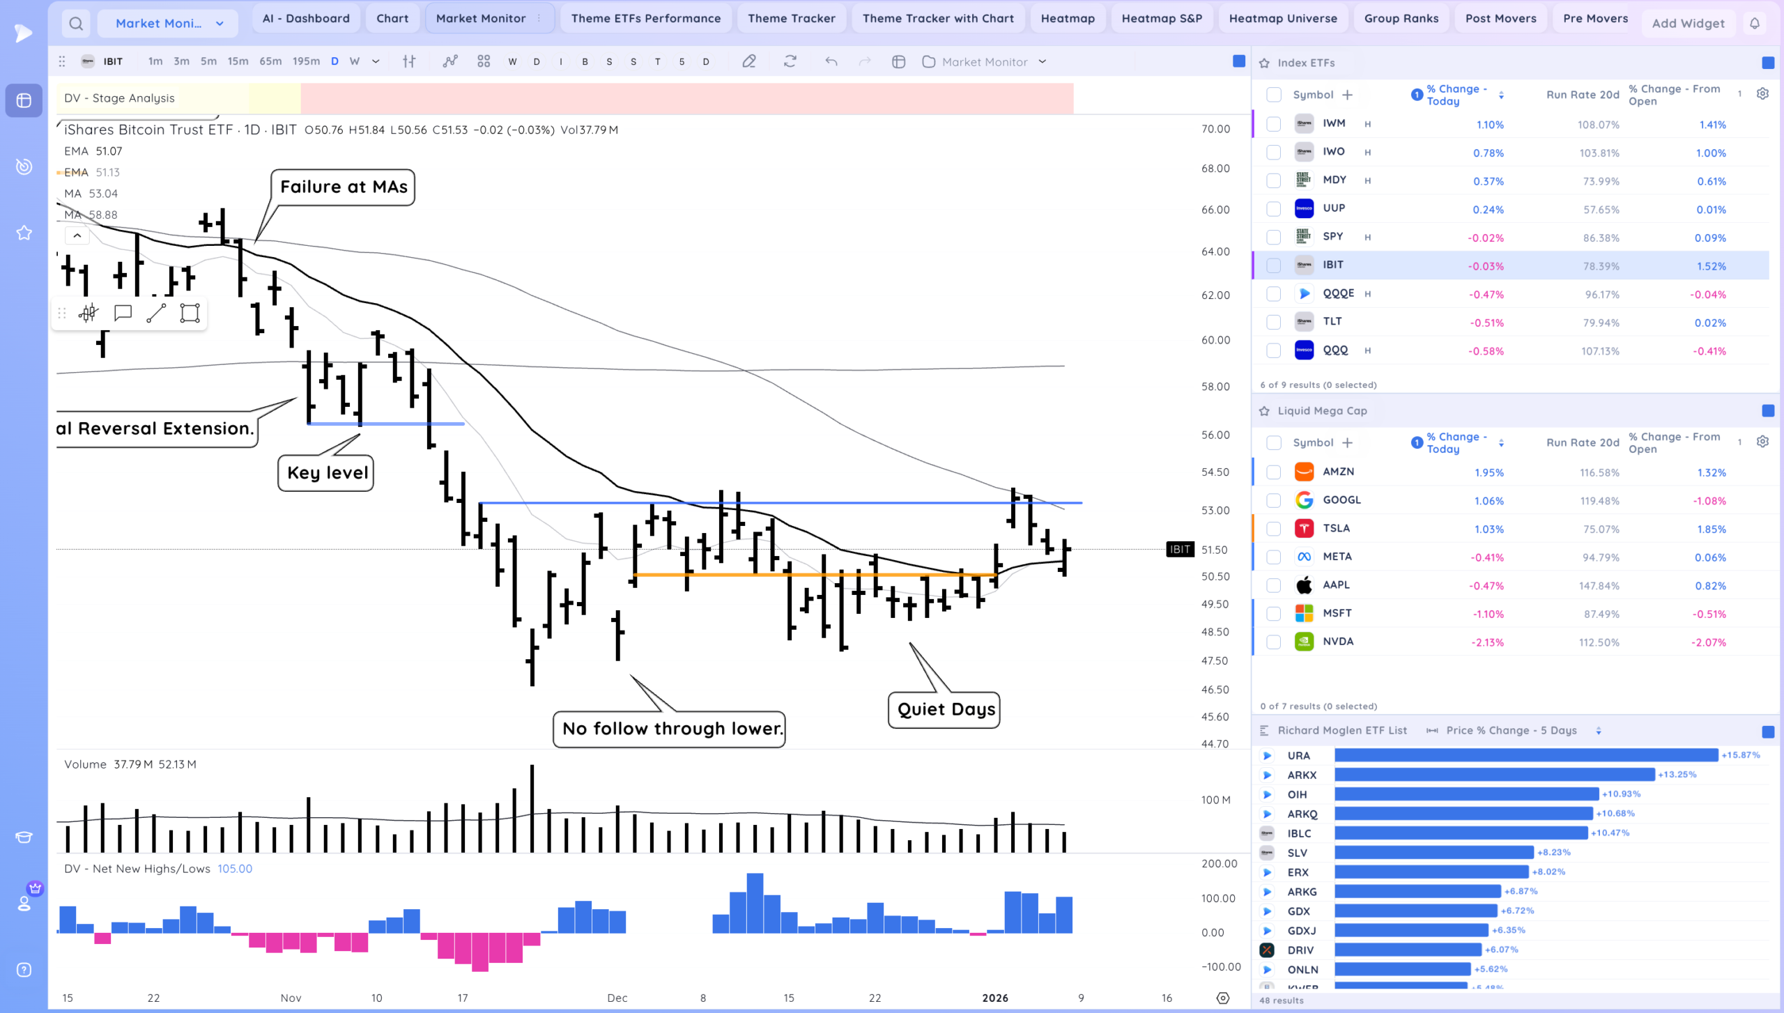Image resolution: width=1784 pixels, height=1013 pixels.
Task: Switch to the Theme Tracker tab
Action: pyautogui.click(x=791, y=19)
